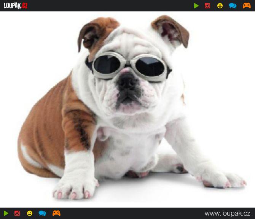Click the red camera icon in bottom bar
Viewport: 255px width, 219px height.
(x=17, y=213)
